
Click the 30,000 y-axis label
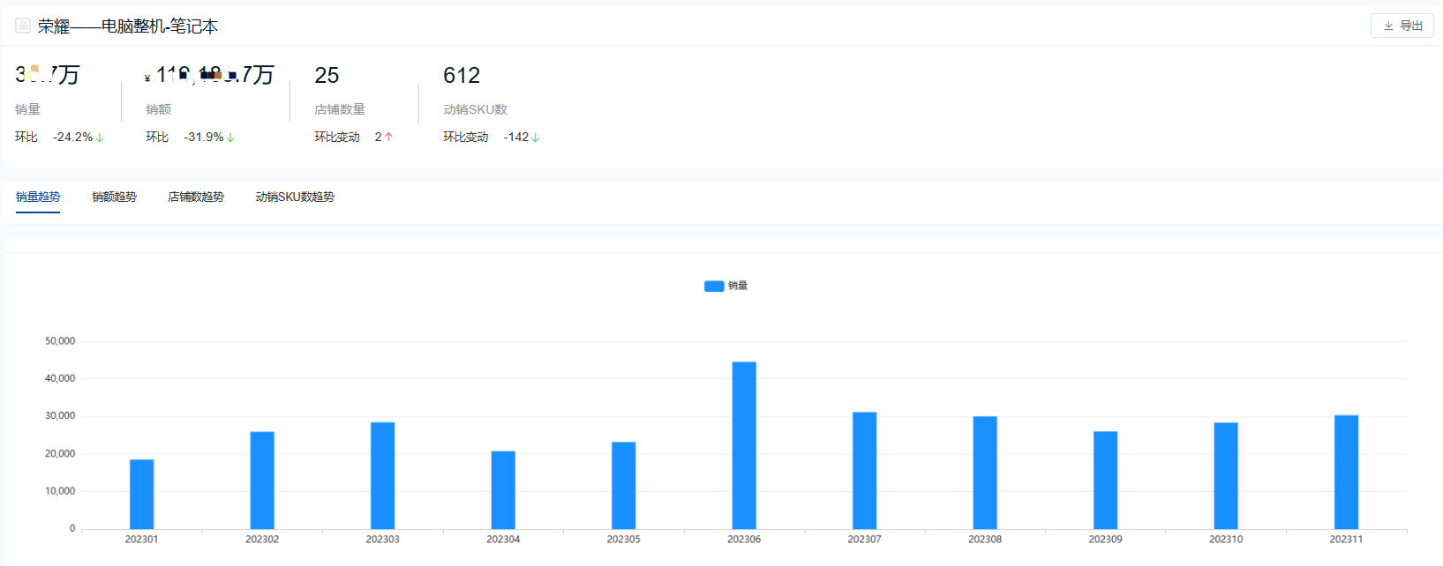click(60, 416)
